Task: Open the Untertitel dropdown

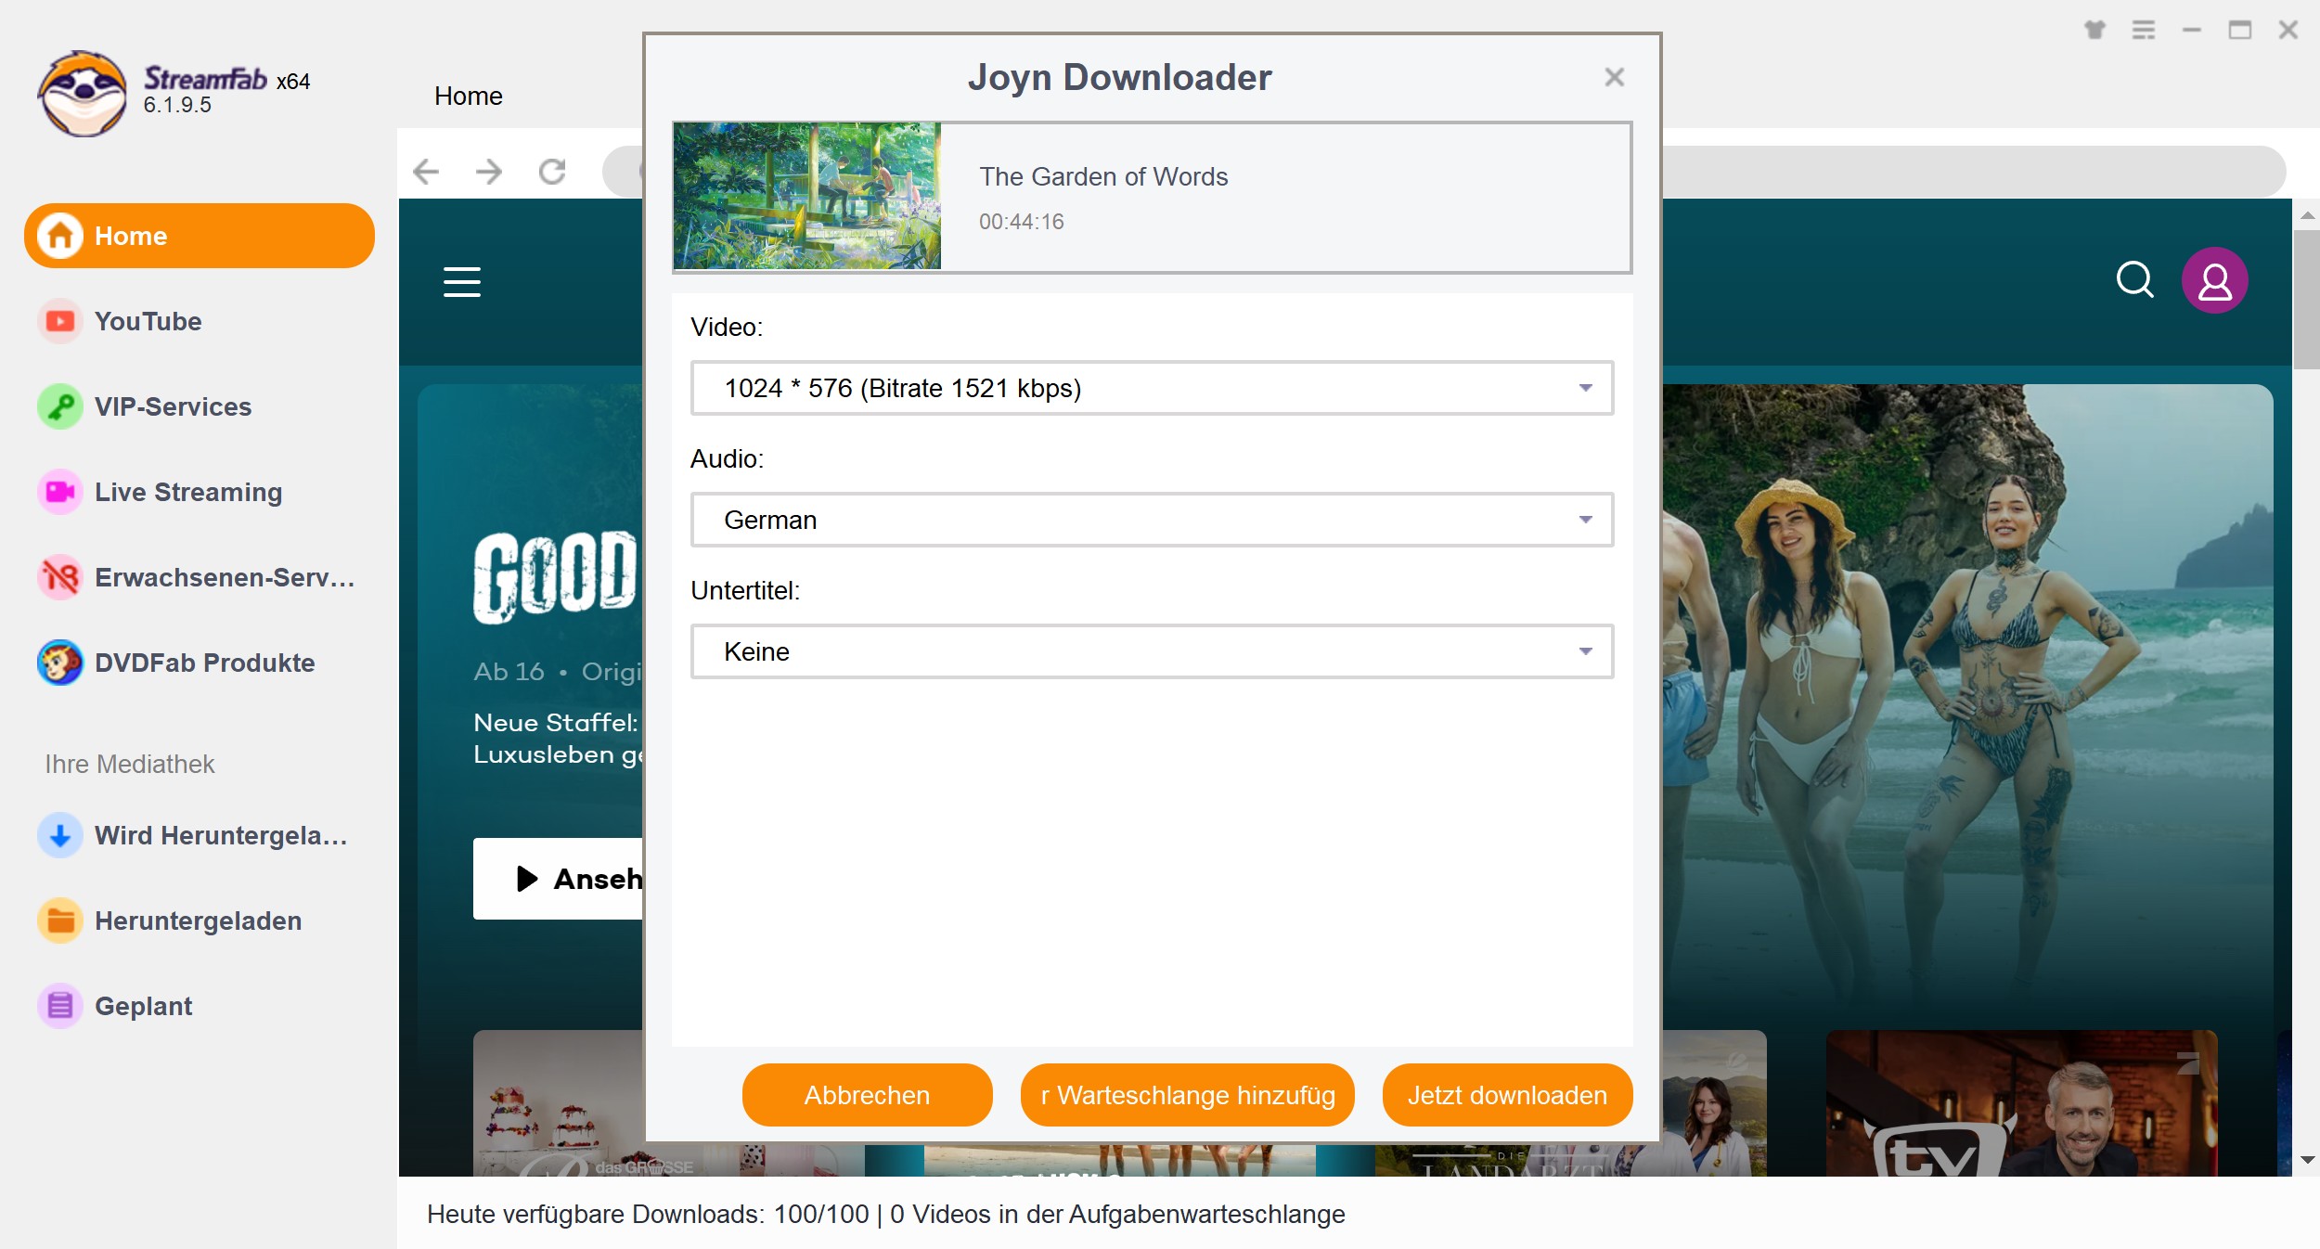Action: coord(1152,651)
